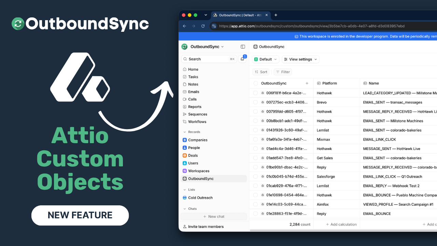This screenshot has width=437, height=246.
Task: Click Invite team members
Action: tap(203, 227)
